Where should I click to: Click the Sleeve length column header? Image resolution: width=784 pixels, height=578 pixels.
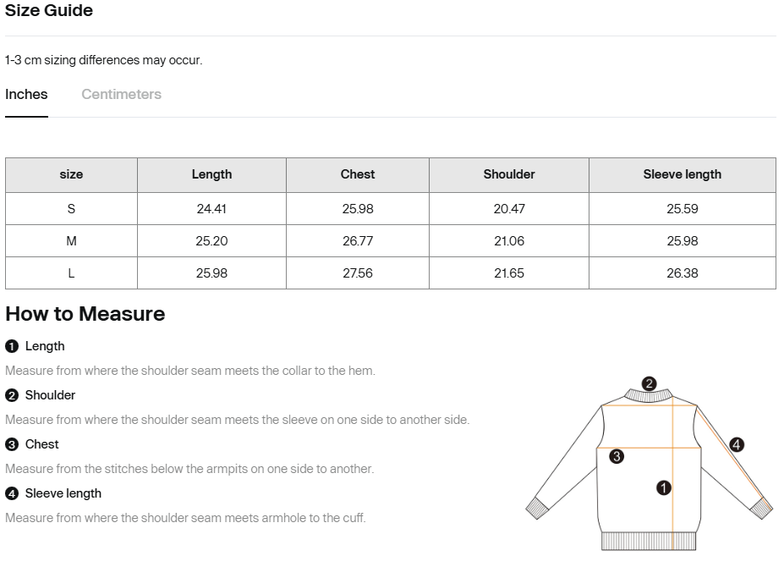682,174
